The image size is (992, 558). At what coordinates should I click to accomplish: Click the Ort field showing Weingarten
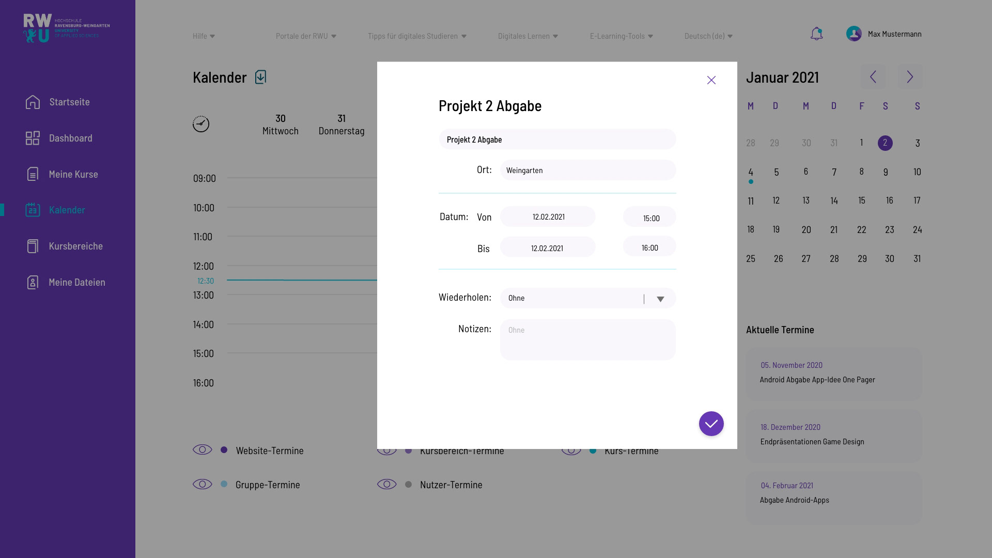point(588,170)
